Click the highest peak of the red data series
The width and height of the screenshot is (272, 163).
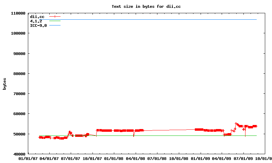(x=236, y=124)
